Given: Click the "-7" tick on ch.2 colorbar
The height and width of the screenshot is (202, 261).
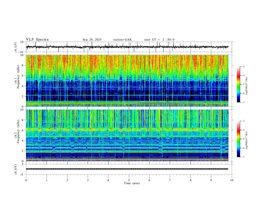Looking at the screenshot, I should coord(243,157).
